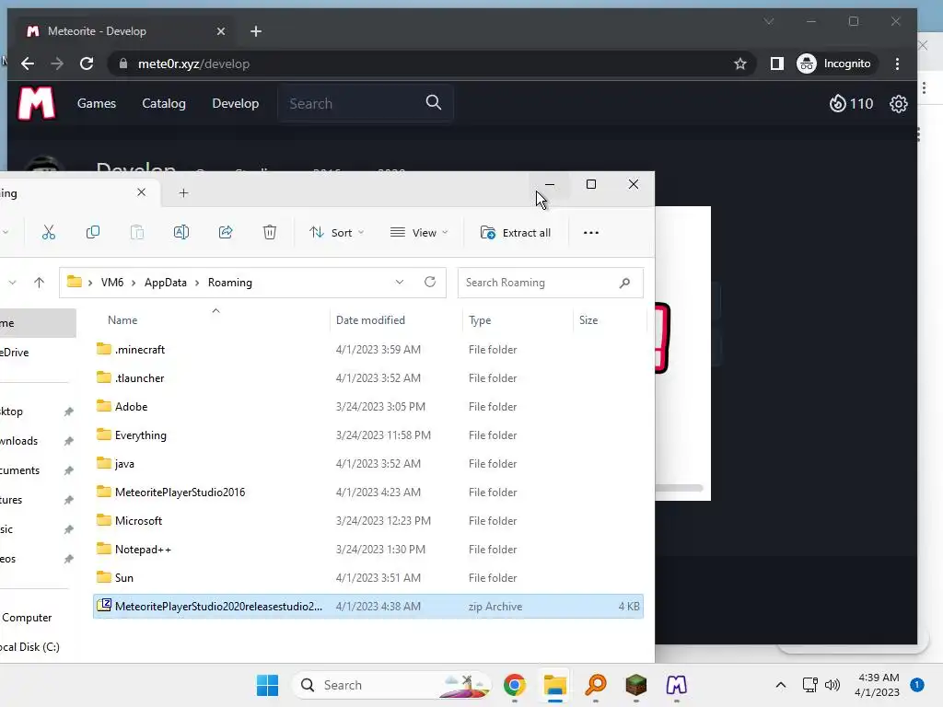Click the Chrome back arrow

(28, 64)
